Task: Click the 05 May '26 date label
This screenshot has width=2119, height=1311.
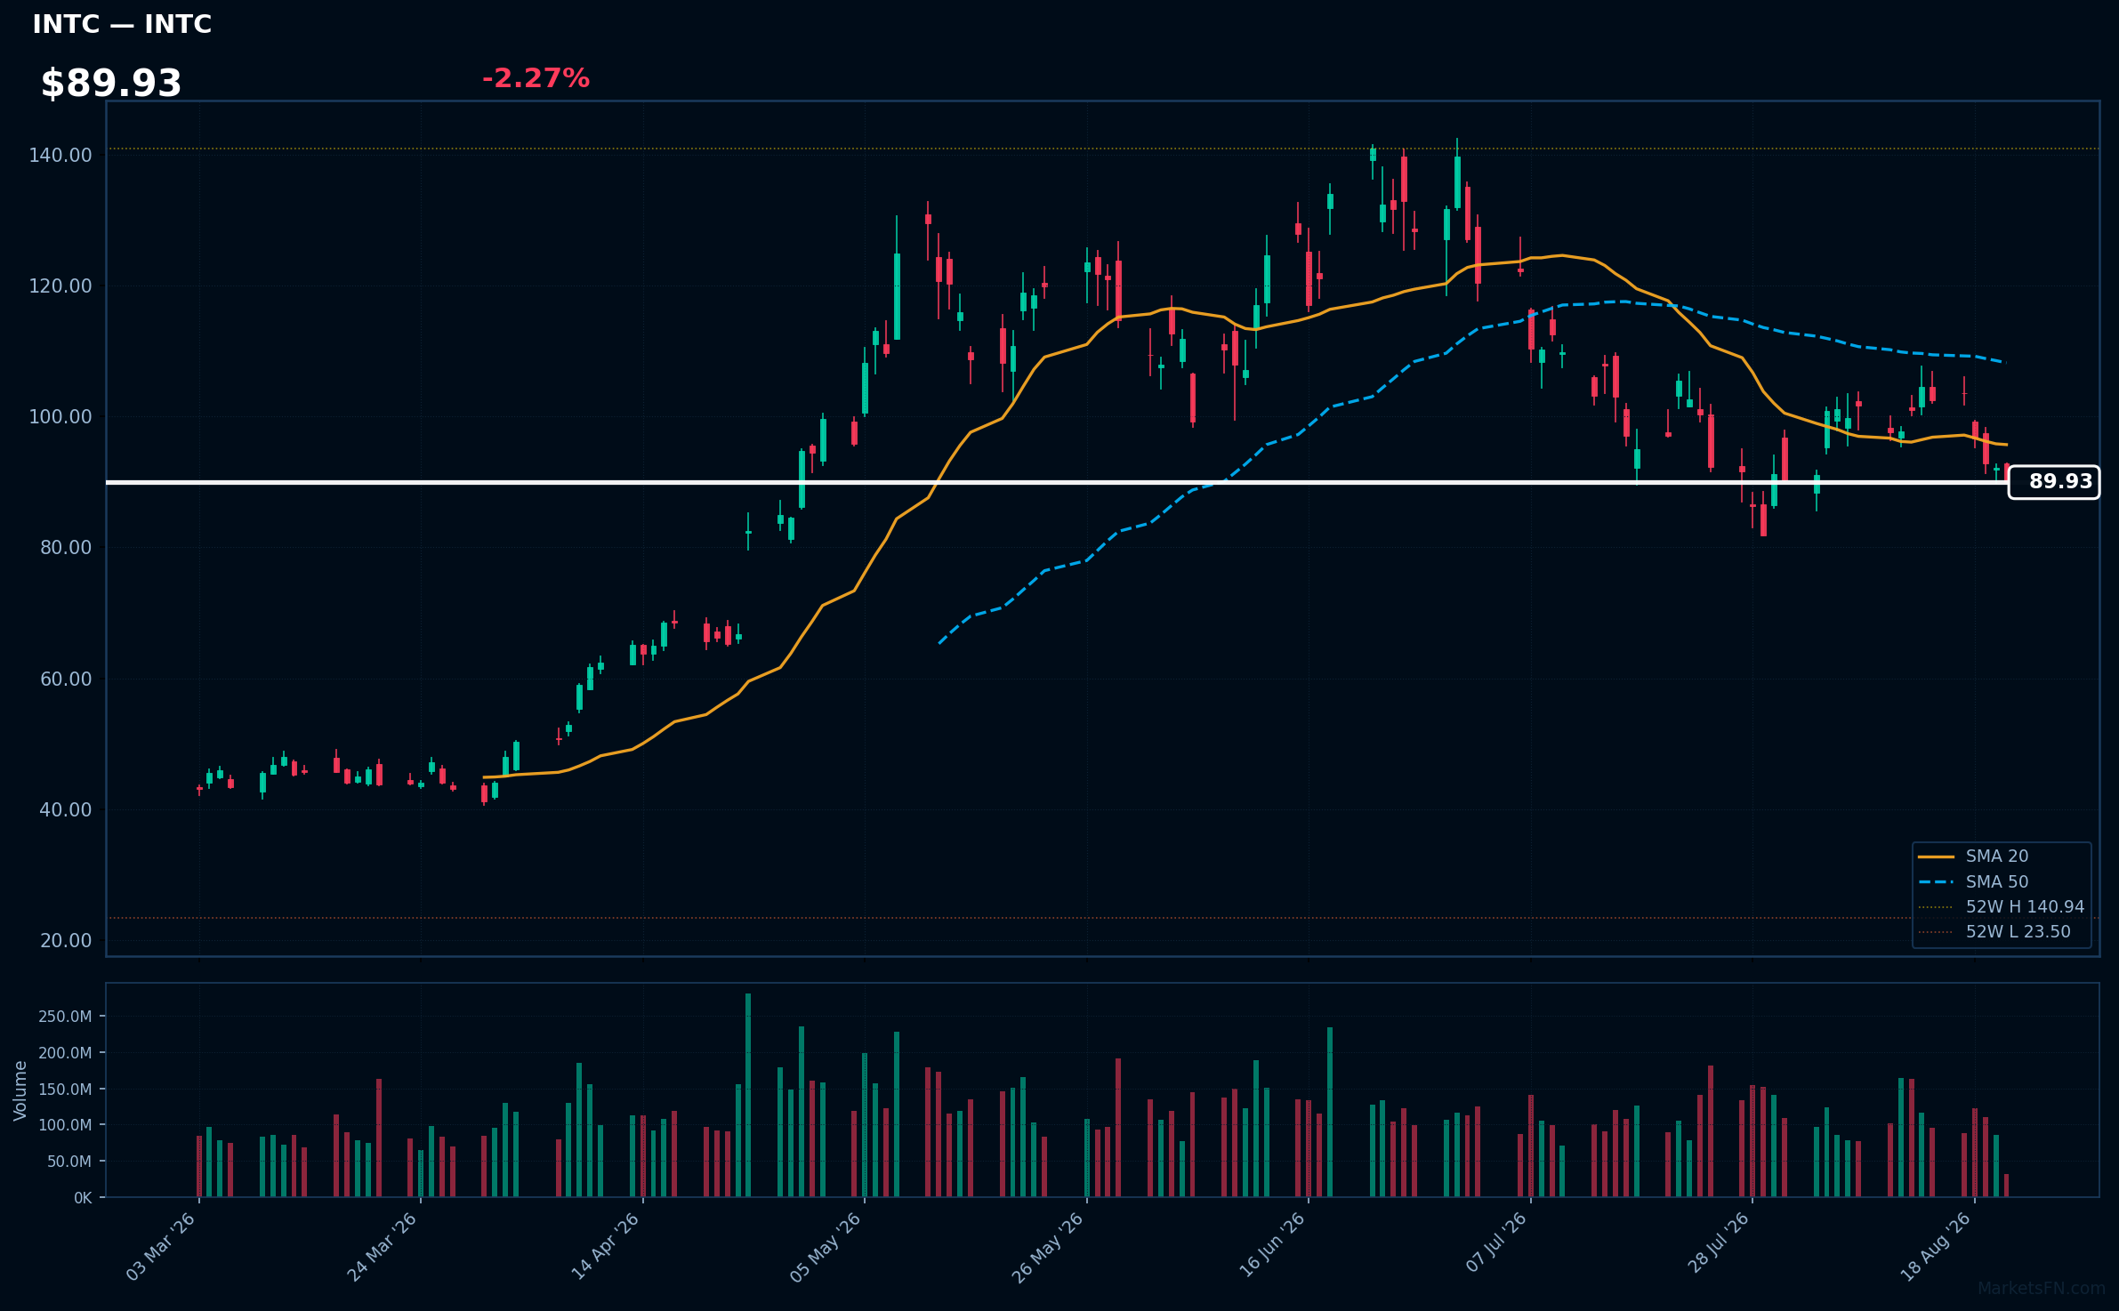Action: click(826, 1246)
